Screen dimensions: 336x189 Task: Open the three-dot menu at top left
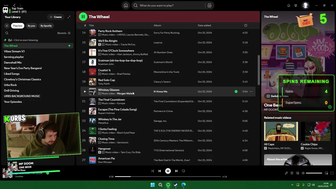pyautogui.click(x=6, y=5)
